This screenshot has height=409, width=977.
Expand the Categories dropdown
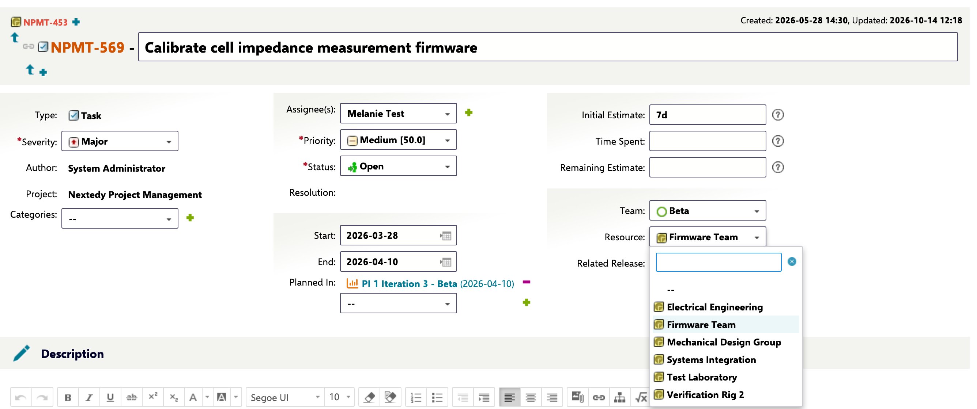[120, 218]
